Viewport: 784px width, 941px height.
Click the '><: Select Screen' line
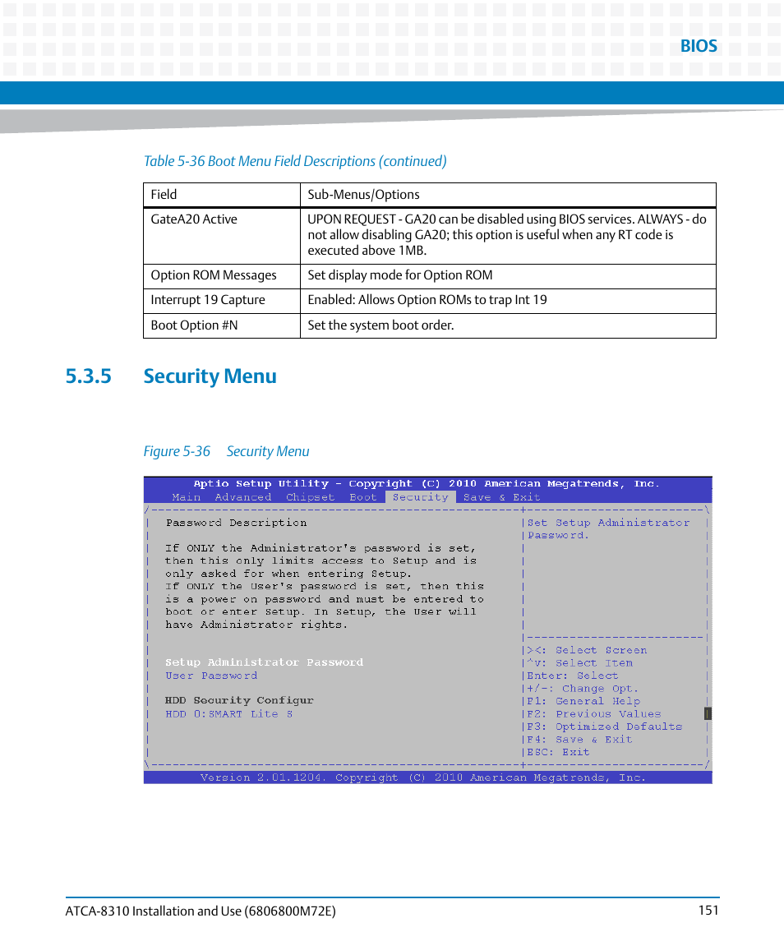pyautogui.click(x=587, y=650)
